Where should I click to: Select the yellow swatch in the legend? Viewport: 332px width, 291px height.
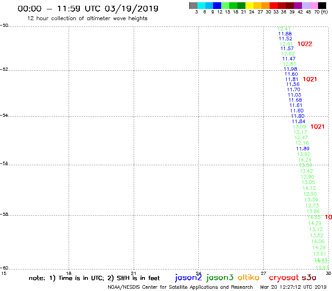(x=249, y=6)
